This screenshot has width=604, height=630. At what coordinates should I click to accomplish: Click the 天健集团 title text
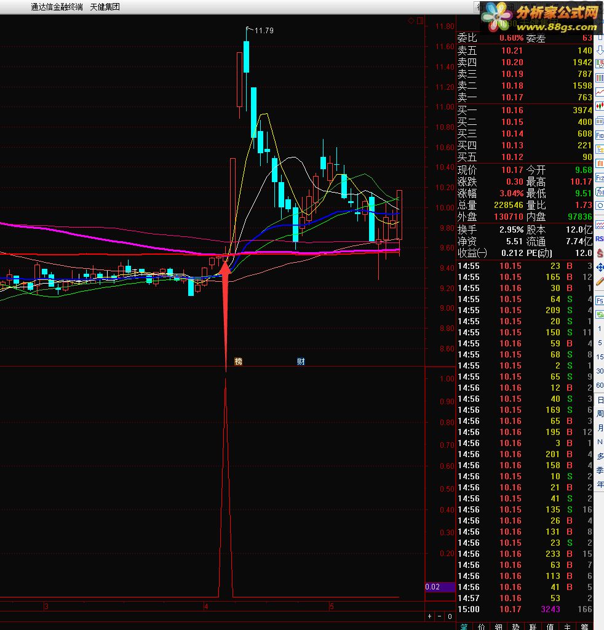(105, 7)
